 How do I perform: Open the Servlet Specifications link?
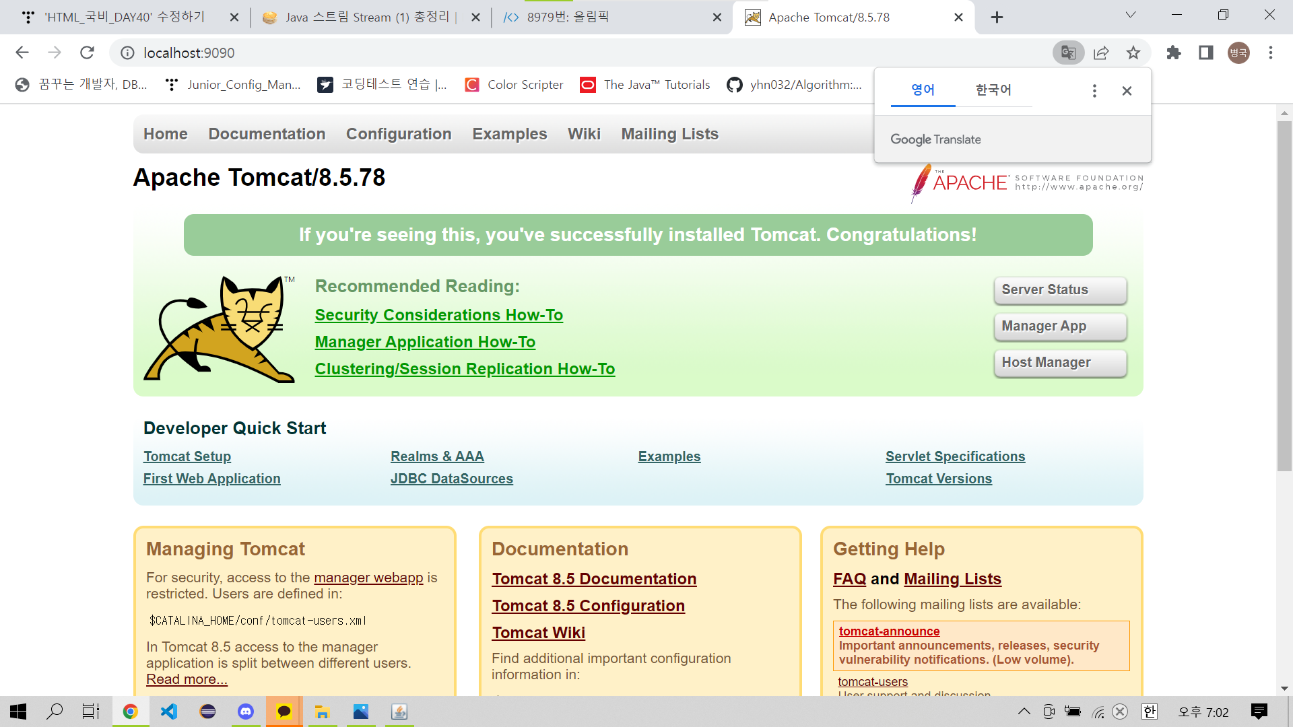pos(955,456)
